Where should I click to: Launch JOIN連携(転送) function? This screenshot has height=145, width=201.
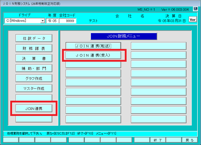point(93,46)
